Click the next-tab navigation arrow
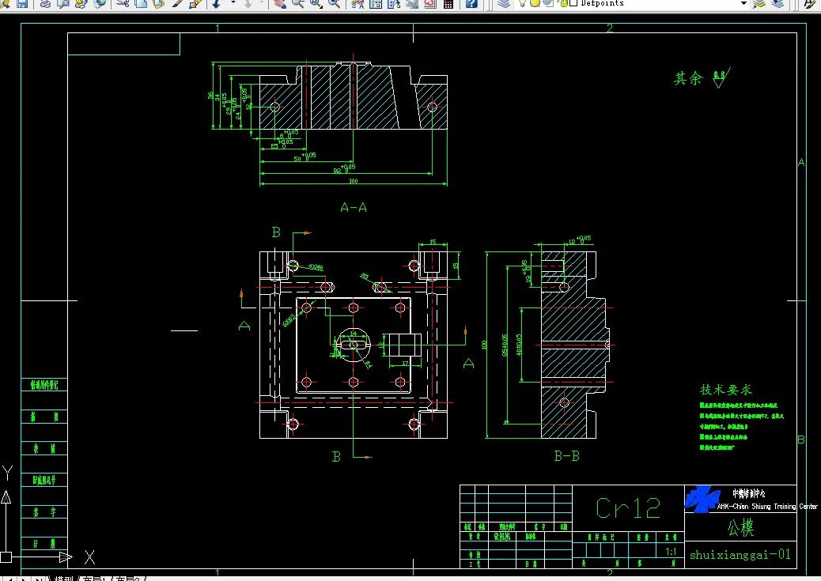 pos(25,579)
